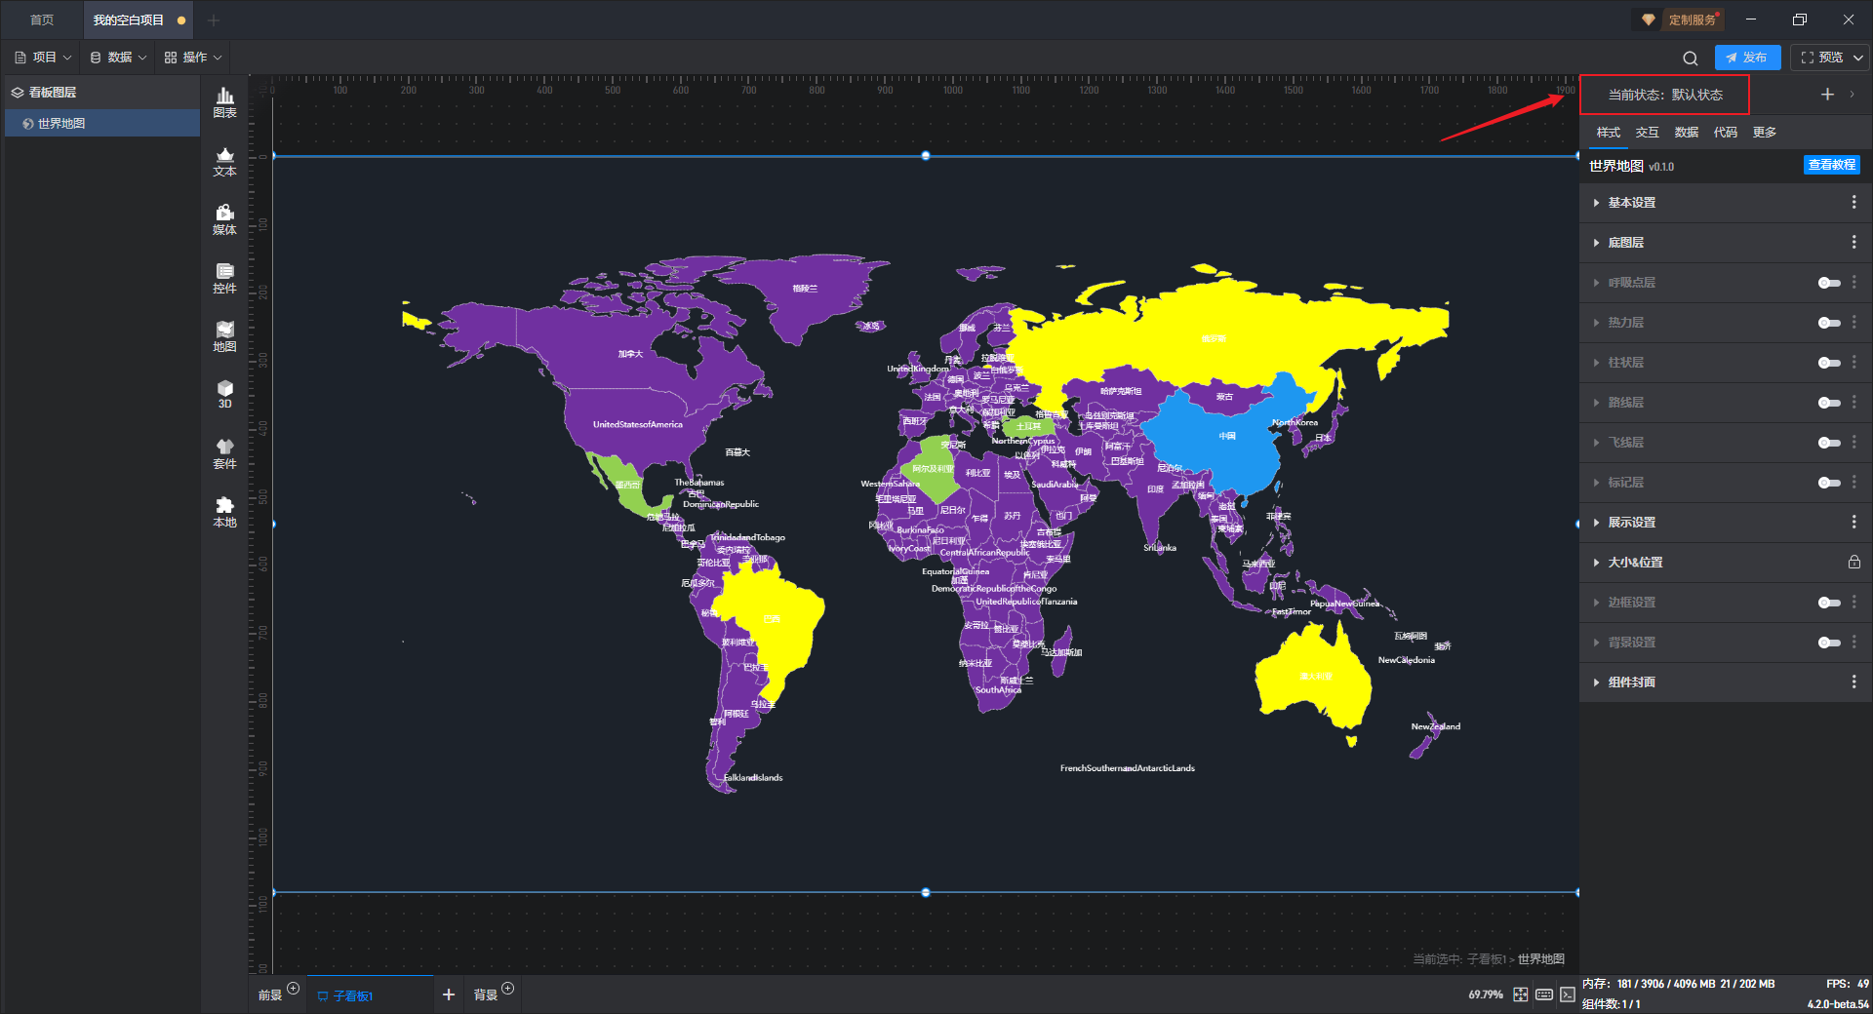Select 世界地图 layer in layer list
This screenshot has width=1873, height=1014.
point(61,124)
